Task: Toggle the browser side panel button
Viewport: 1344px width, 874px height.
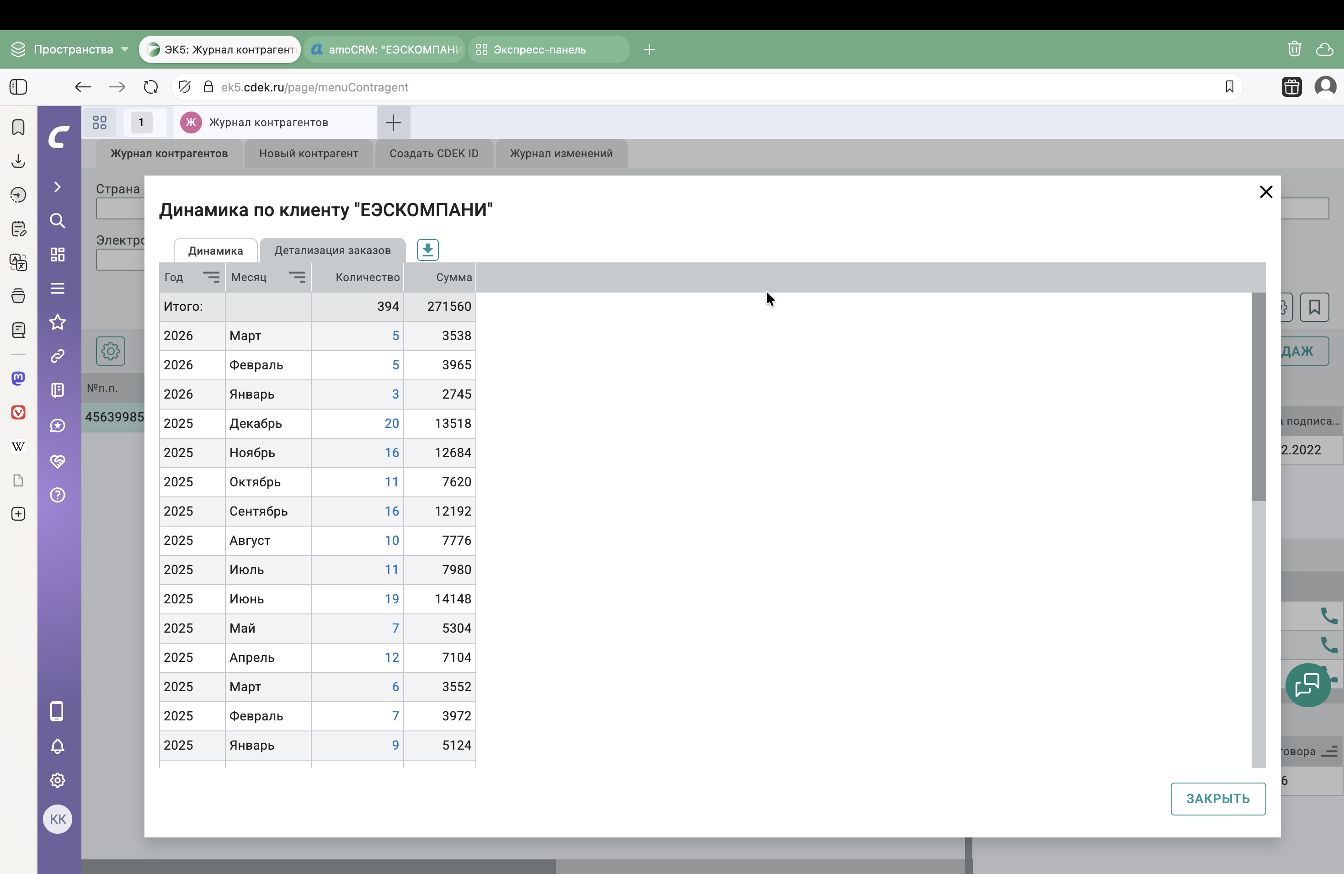Action: coord(19,87)
